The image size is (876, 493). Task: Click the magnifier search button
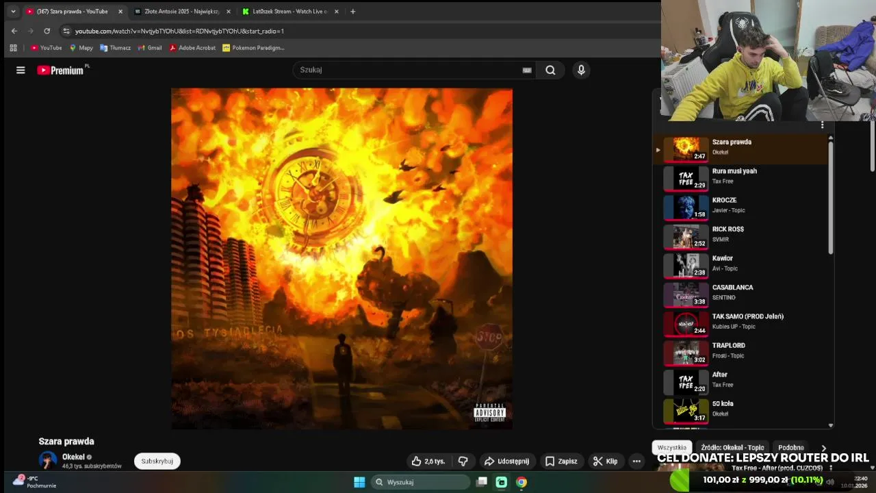point(550,70)
